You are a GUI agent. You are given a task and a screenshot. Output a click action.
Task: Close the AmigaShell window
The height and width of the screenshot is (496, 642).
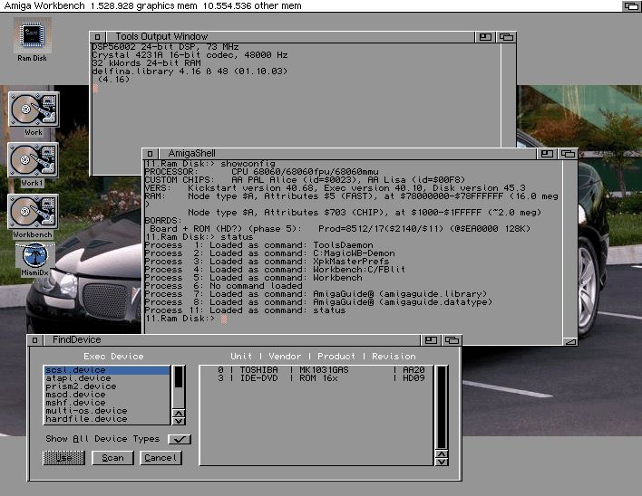[x=150, y=154]
